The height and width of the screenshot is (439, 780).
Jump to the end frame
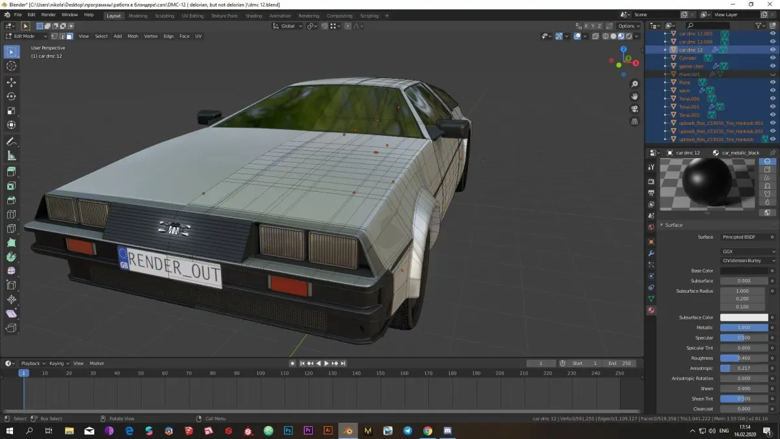point(343,364)
